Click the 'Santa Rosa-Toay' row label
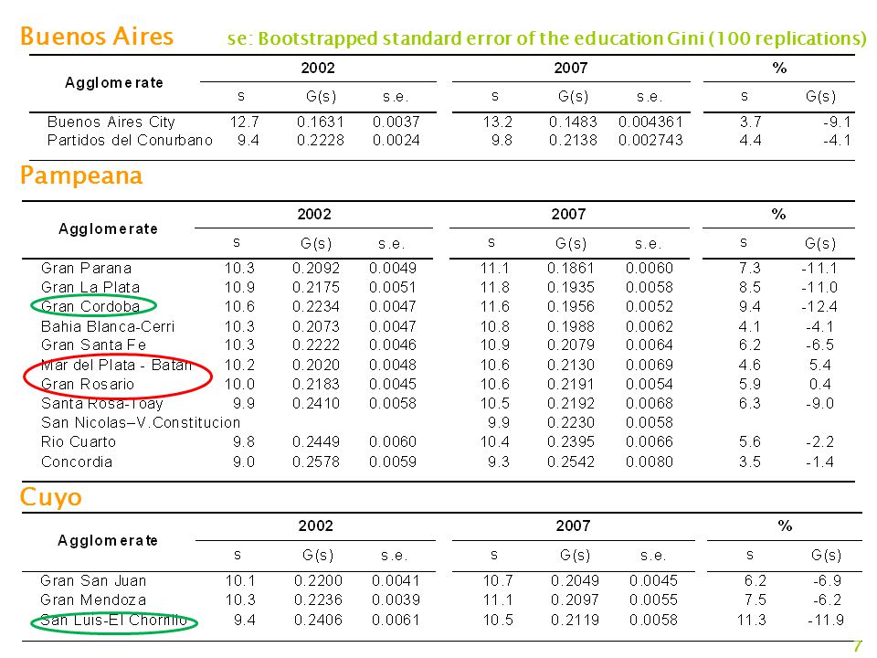This screenshot has width=877, height=658. (101, 403)
